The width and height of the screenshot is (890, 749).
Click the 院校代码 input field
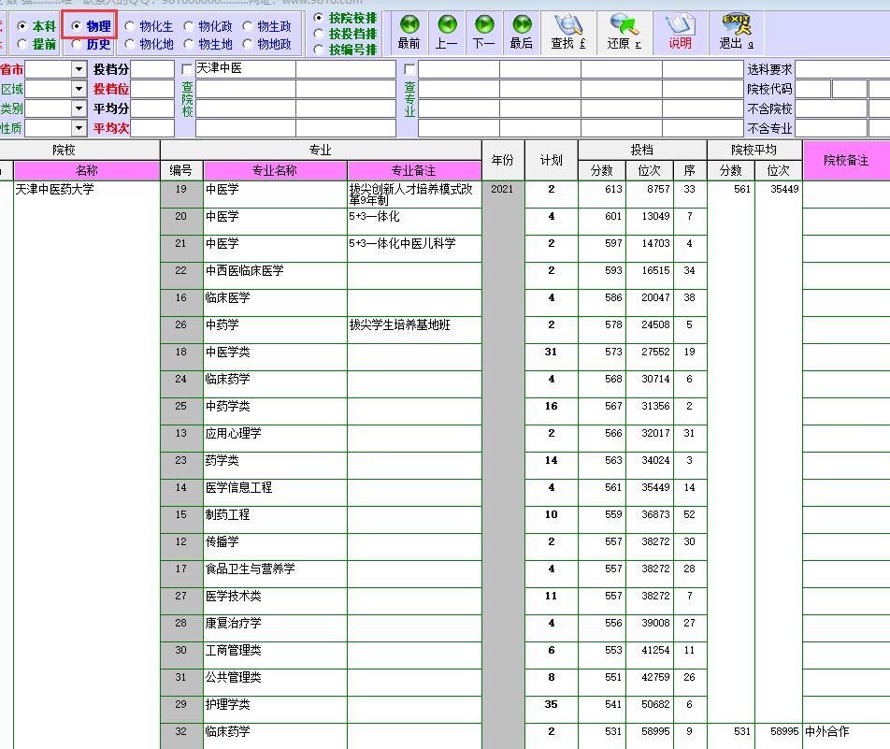pyautogui.click(x=812, y=90)
